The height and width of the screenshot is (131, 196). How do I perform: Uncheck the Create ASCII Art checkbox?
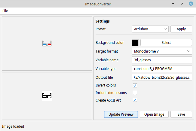[x=135, y=100]
